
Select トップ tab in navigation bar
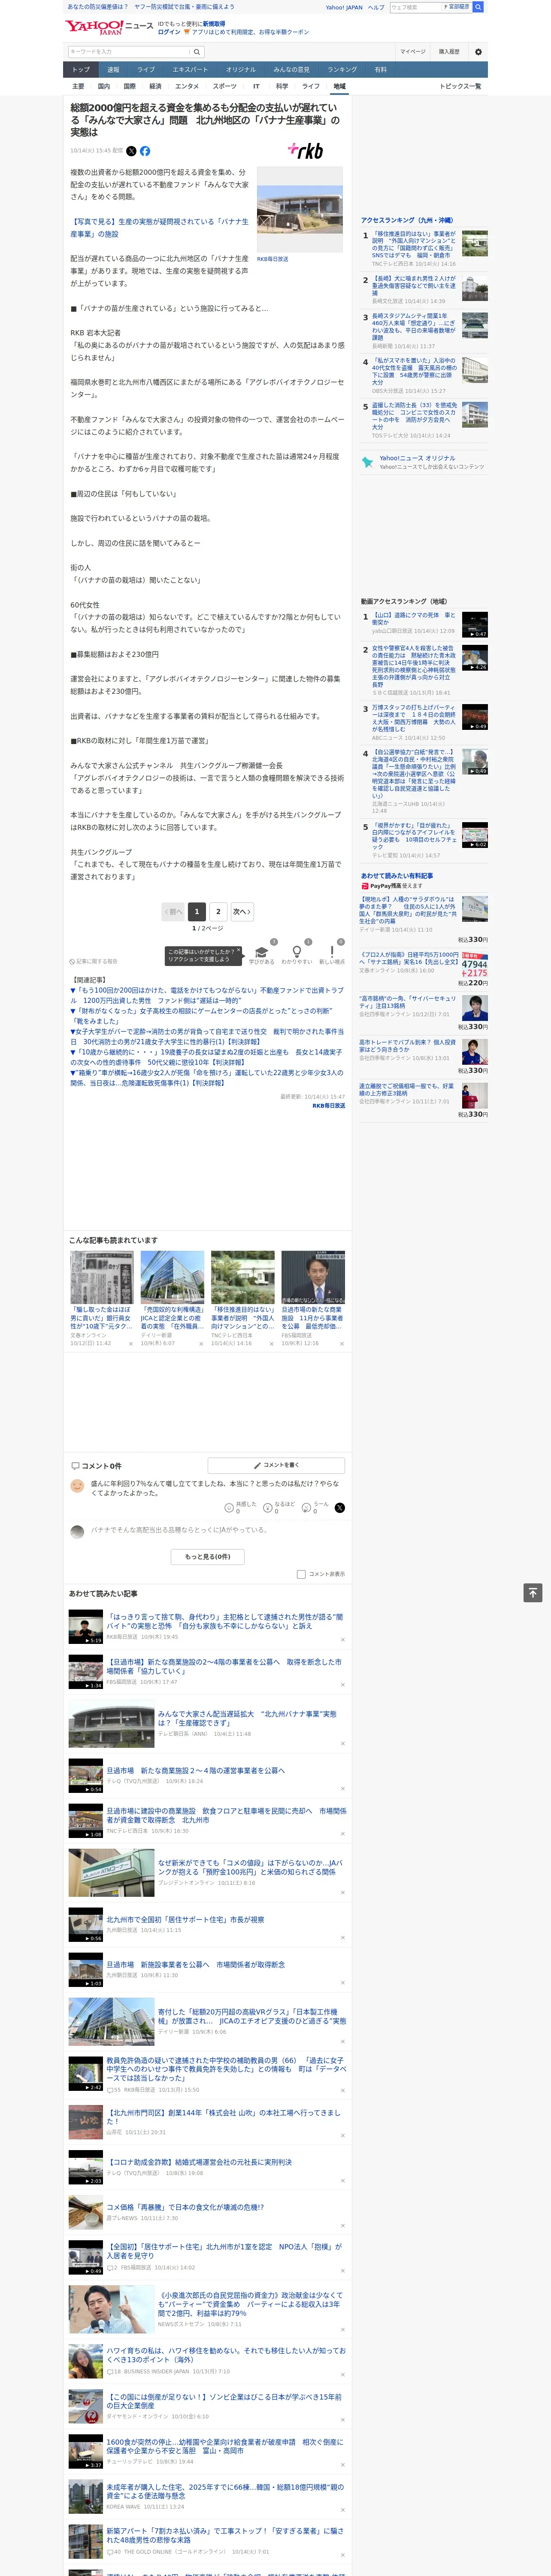[x=81, y=69]
